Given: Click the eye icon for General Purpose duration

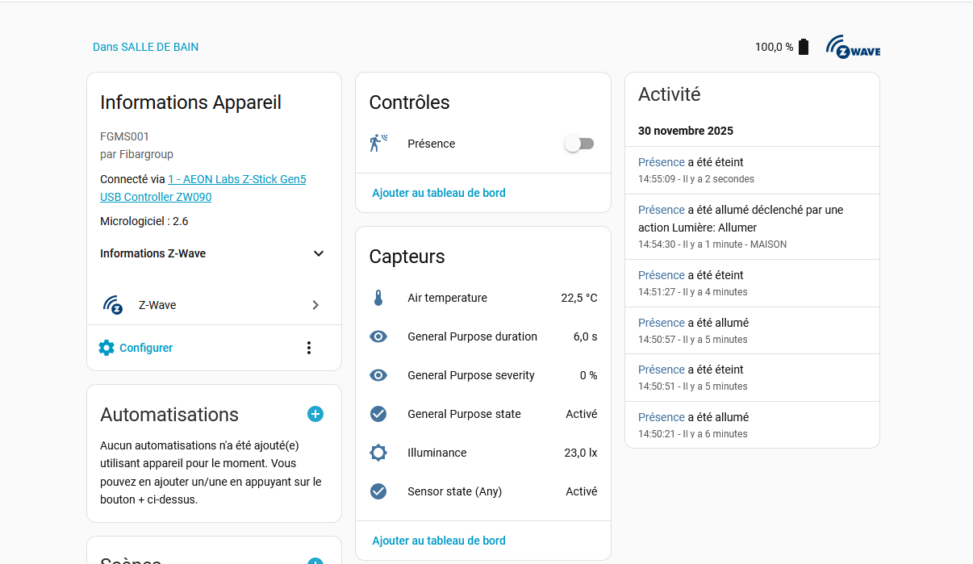Looking at the screenshot, I should (x=378, y=336).
